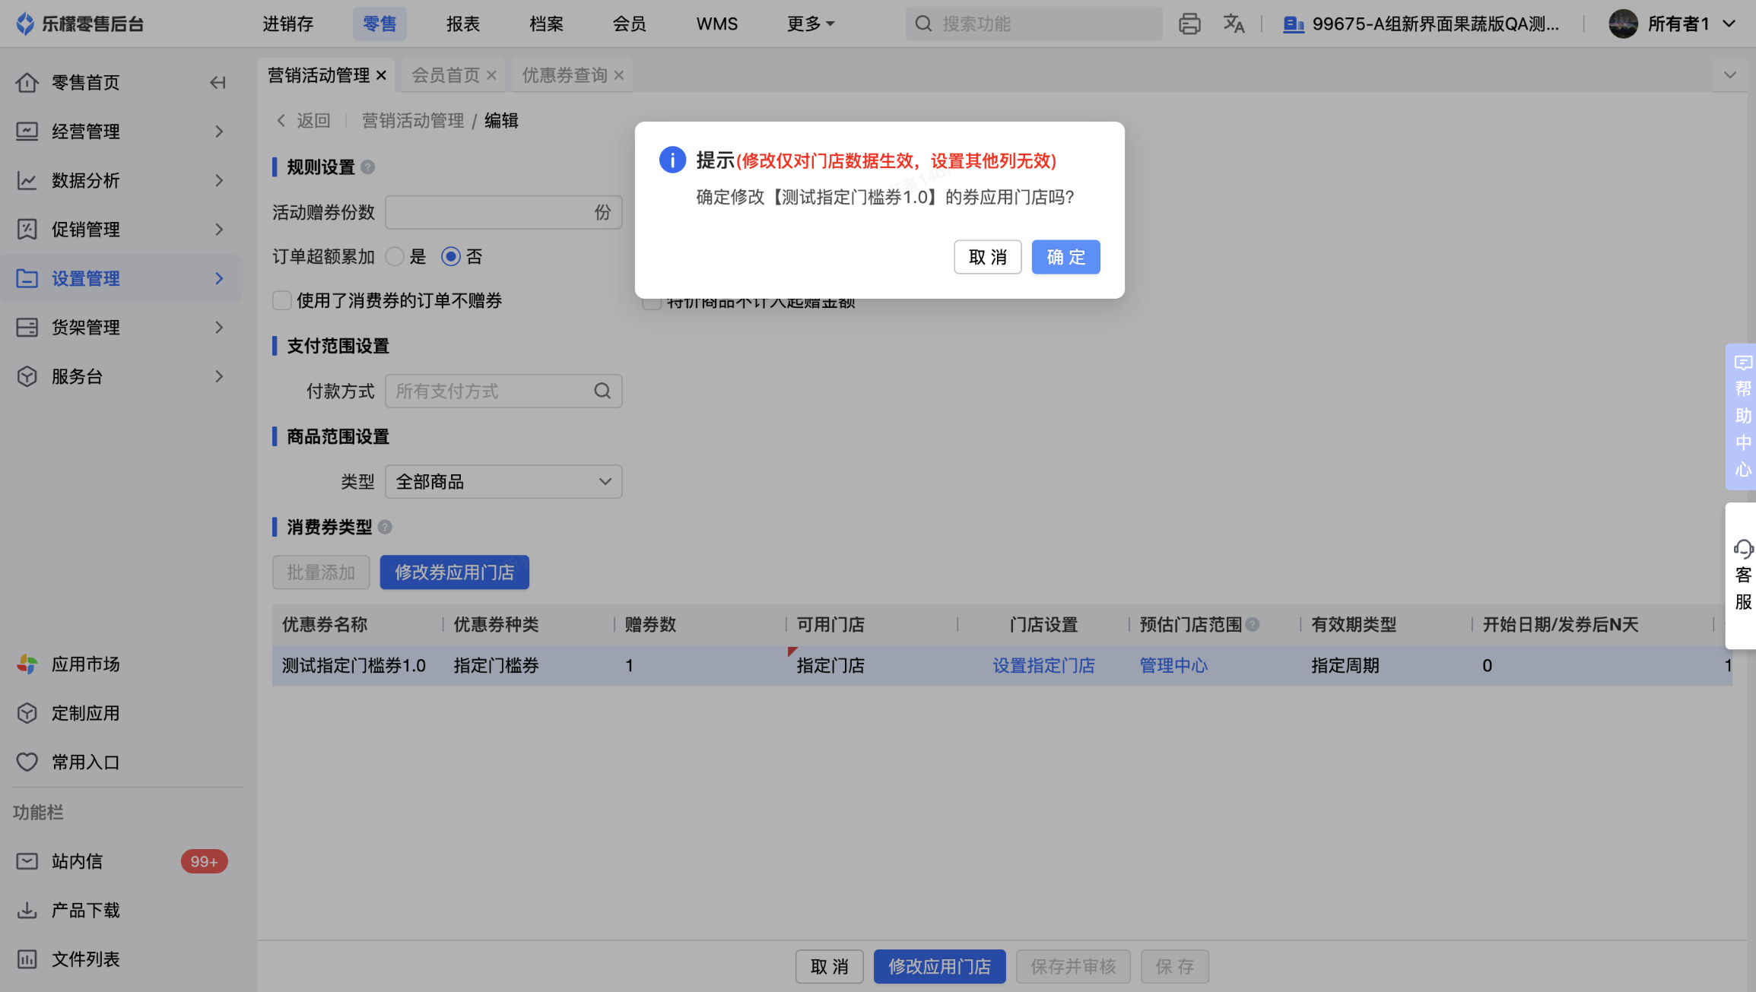Check 使用了消费券的订单不赠券 box
The height and width of the screenshot is (992, 1756).
point(282,300)
